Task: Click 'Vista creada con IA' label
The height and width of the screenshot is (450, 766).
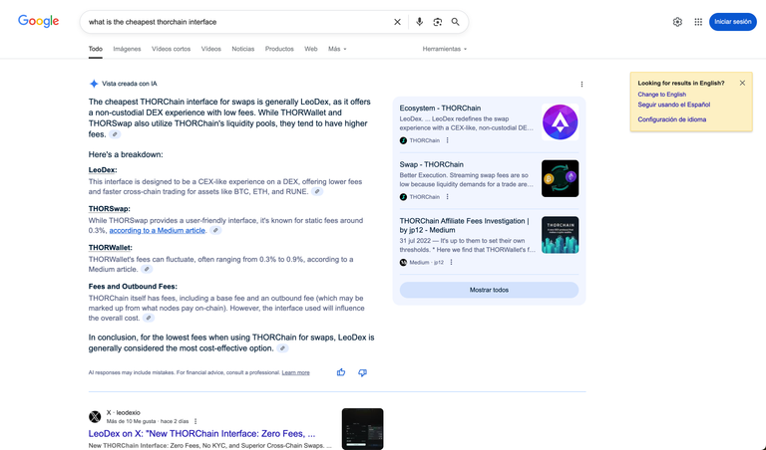Action: (130, 84)
